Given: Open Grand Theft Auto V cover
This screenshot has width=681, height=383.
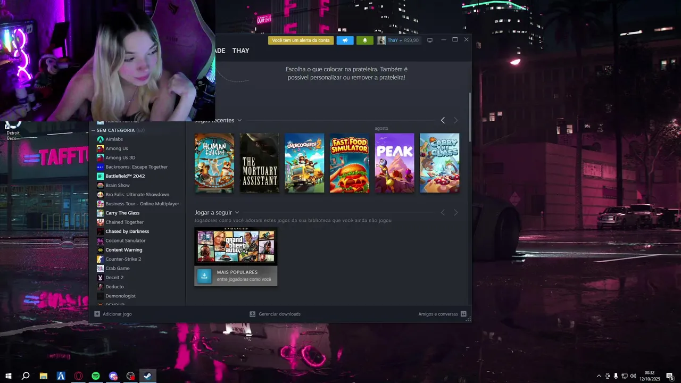Looking at the screenshot, I should pyautogui.click(x=236, y=246).
